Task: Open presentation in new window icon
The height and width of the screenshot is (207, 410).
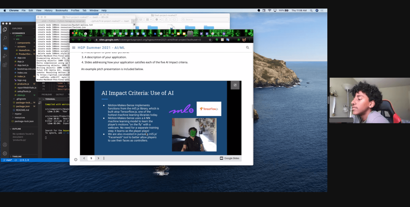Action: tap(235, 85)
